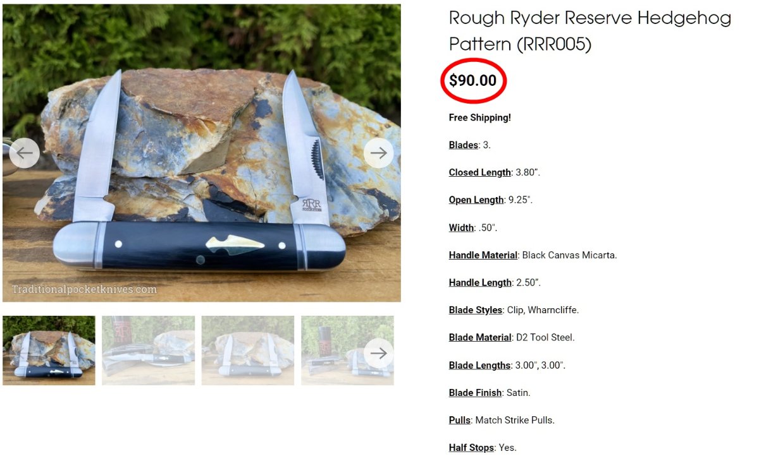The height and width of the screenshot is (461, 759).
Task: Click the Blade Finish underlined label
Action: point(475,393)
